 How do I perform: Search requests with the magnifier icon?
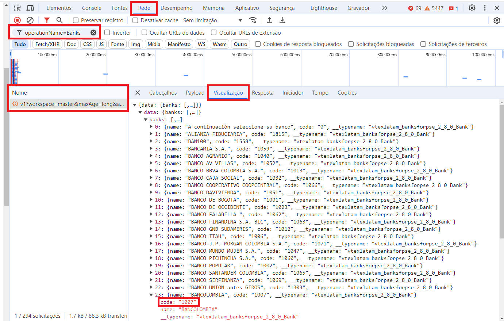(59, 20)
